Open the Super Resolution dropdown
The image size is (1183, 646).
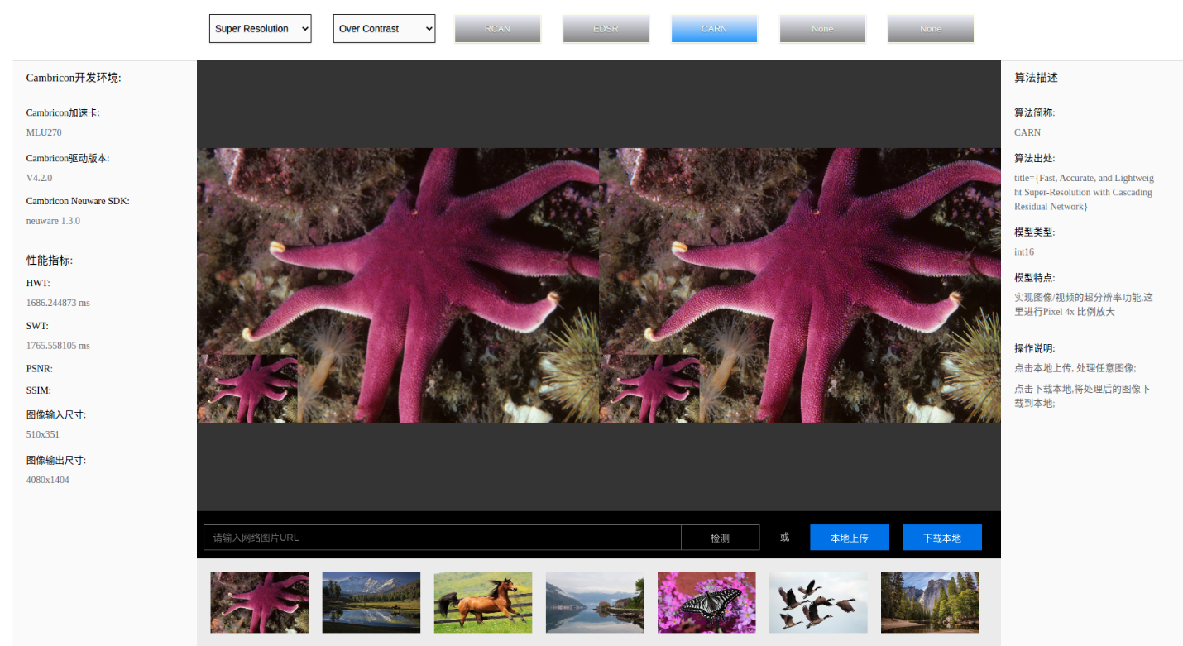click(260, 28)
